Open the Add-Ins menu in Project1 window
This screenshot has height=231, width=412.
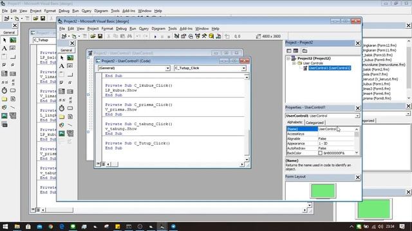click(x=129, y=11)
